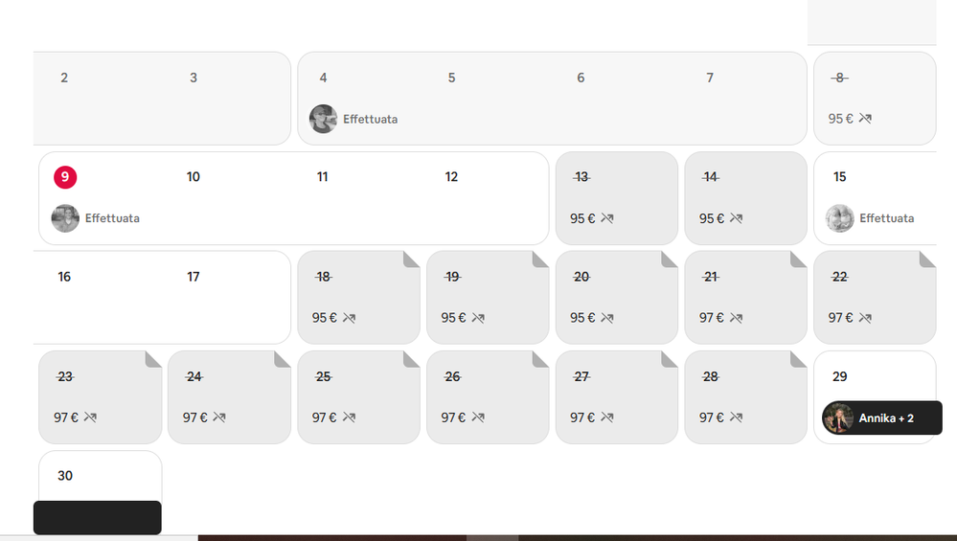The image size is (957, 541).
Task: Click the Effettuata label on day 4 reservation
Action: pos(370,120)
